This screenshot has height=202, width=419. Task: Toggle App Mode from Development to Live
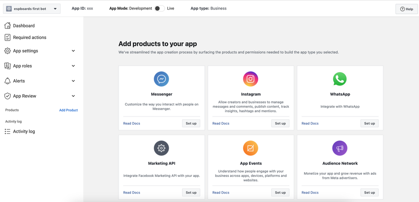tap(159, 8)
